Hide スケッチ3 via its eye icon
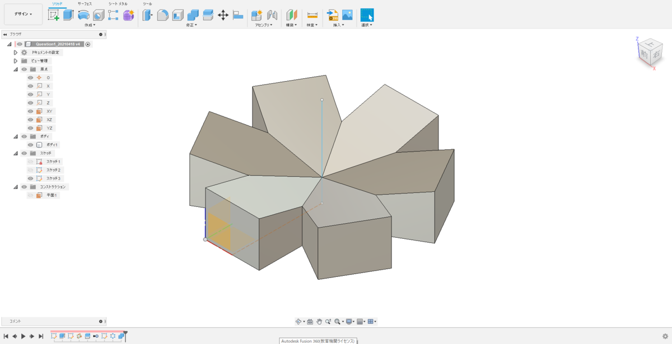The width and height of the screenshot is (672, 344). [x=31, y=178]
